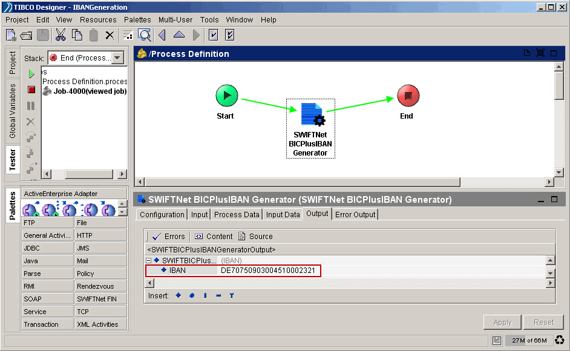Open the Service palette
Viewport: 570px width, 351px height.
[48, 312]
